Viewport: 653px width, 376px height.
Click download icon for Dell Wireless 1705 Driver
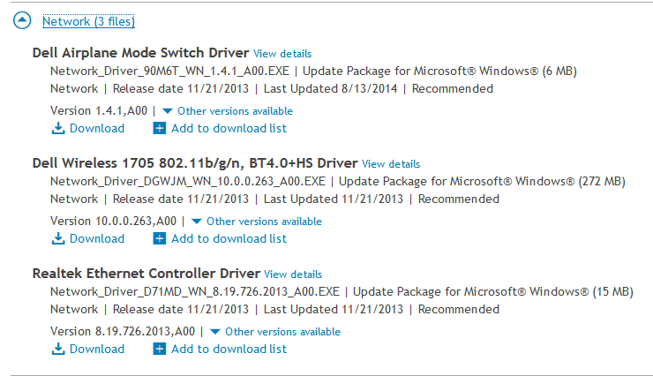[58, 238]
